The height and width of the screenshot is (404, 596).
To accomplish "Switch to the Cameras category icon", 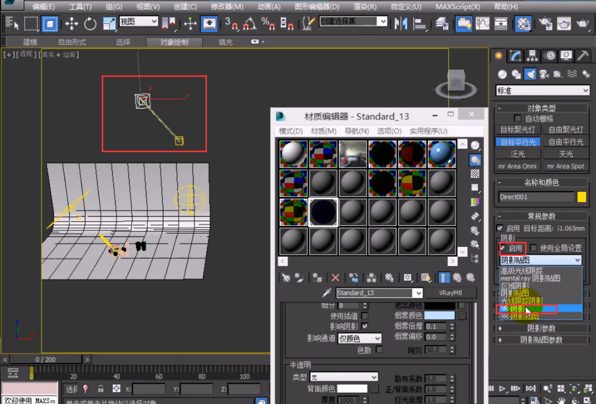I will (x=544, y=74).
